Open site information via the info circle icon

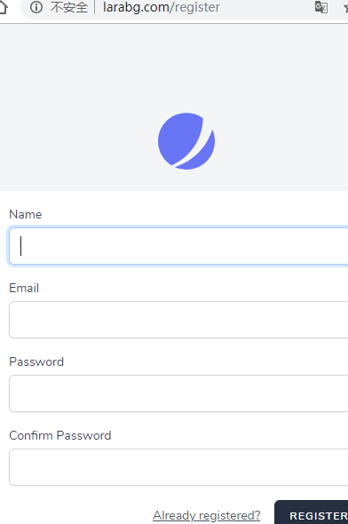click(x=36, y=7)
